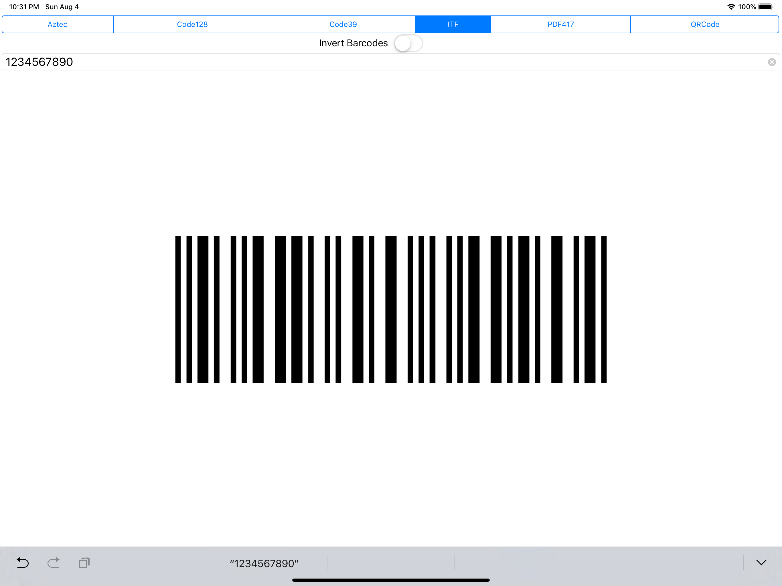Screen dimensions: 782x586
Task: Tap the redo arrow in keyboard toolbar
Action: click(x=53, y=563)
